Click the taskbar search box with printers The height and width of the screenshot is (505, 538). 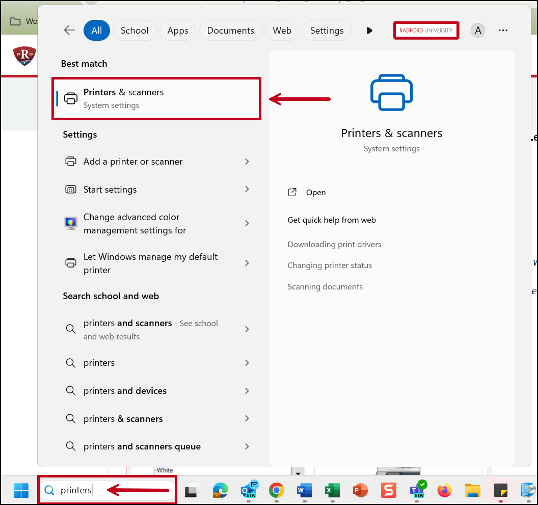[x=107, y=491]
